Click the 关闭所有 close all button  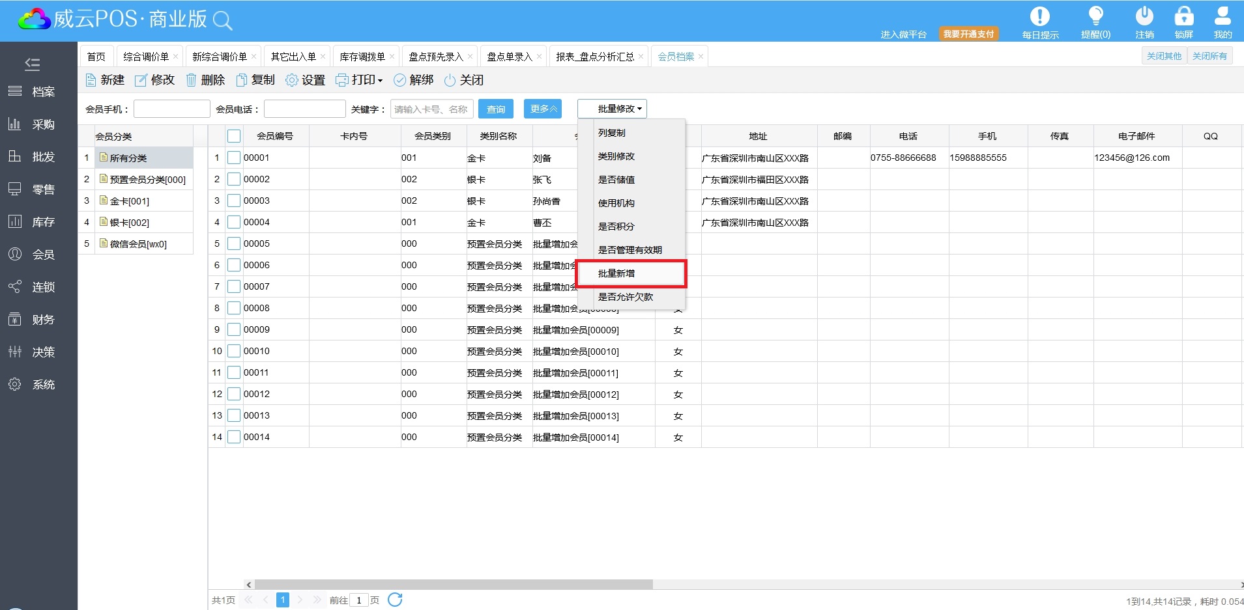(x=1209, y=56)
